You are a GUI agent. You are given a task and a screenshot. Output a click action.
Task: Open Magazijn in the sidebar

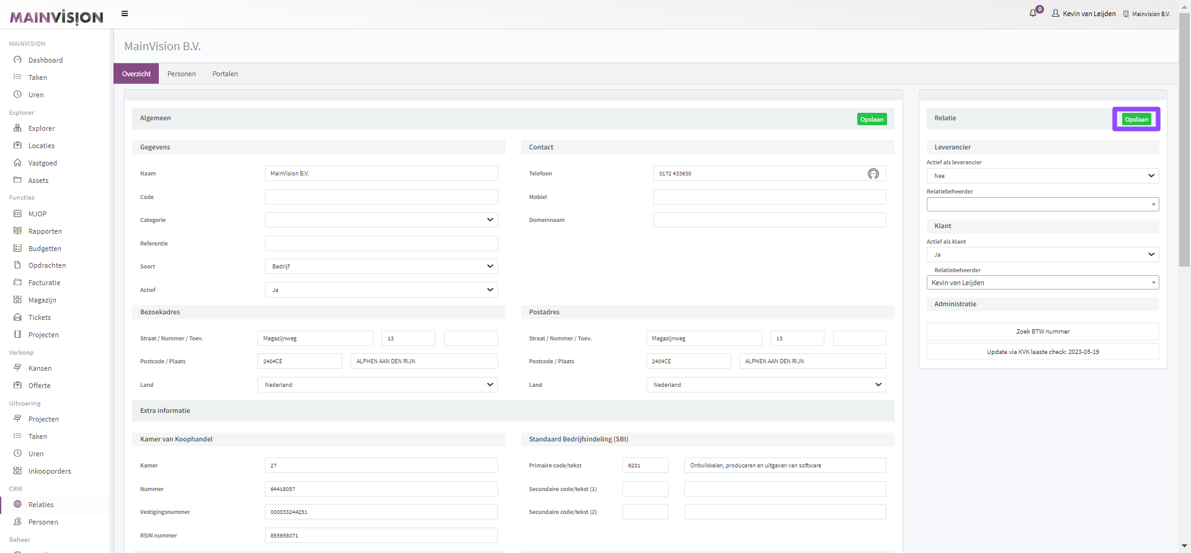pyautogui.click(x=42, y=300)
